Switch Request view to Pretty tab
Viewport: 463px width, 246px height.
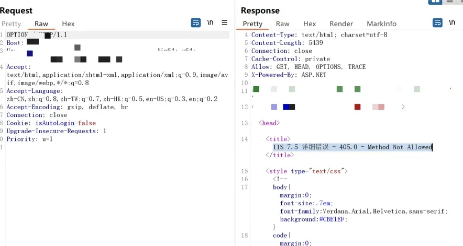11,24
